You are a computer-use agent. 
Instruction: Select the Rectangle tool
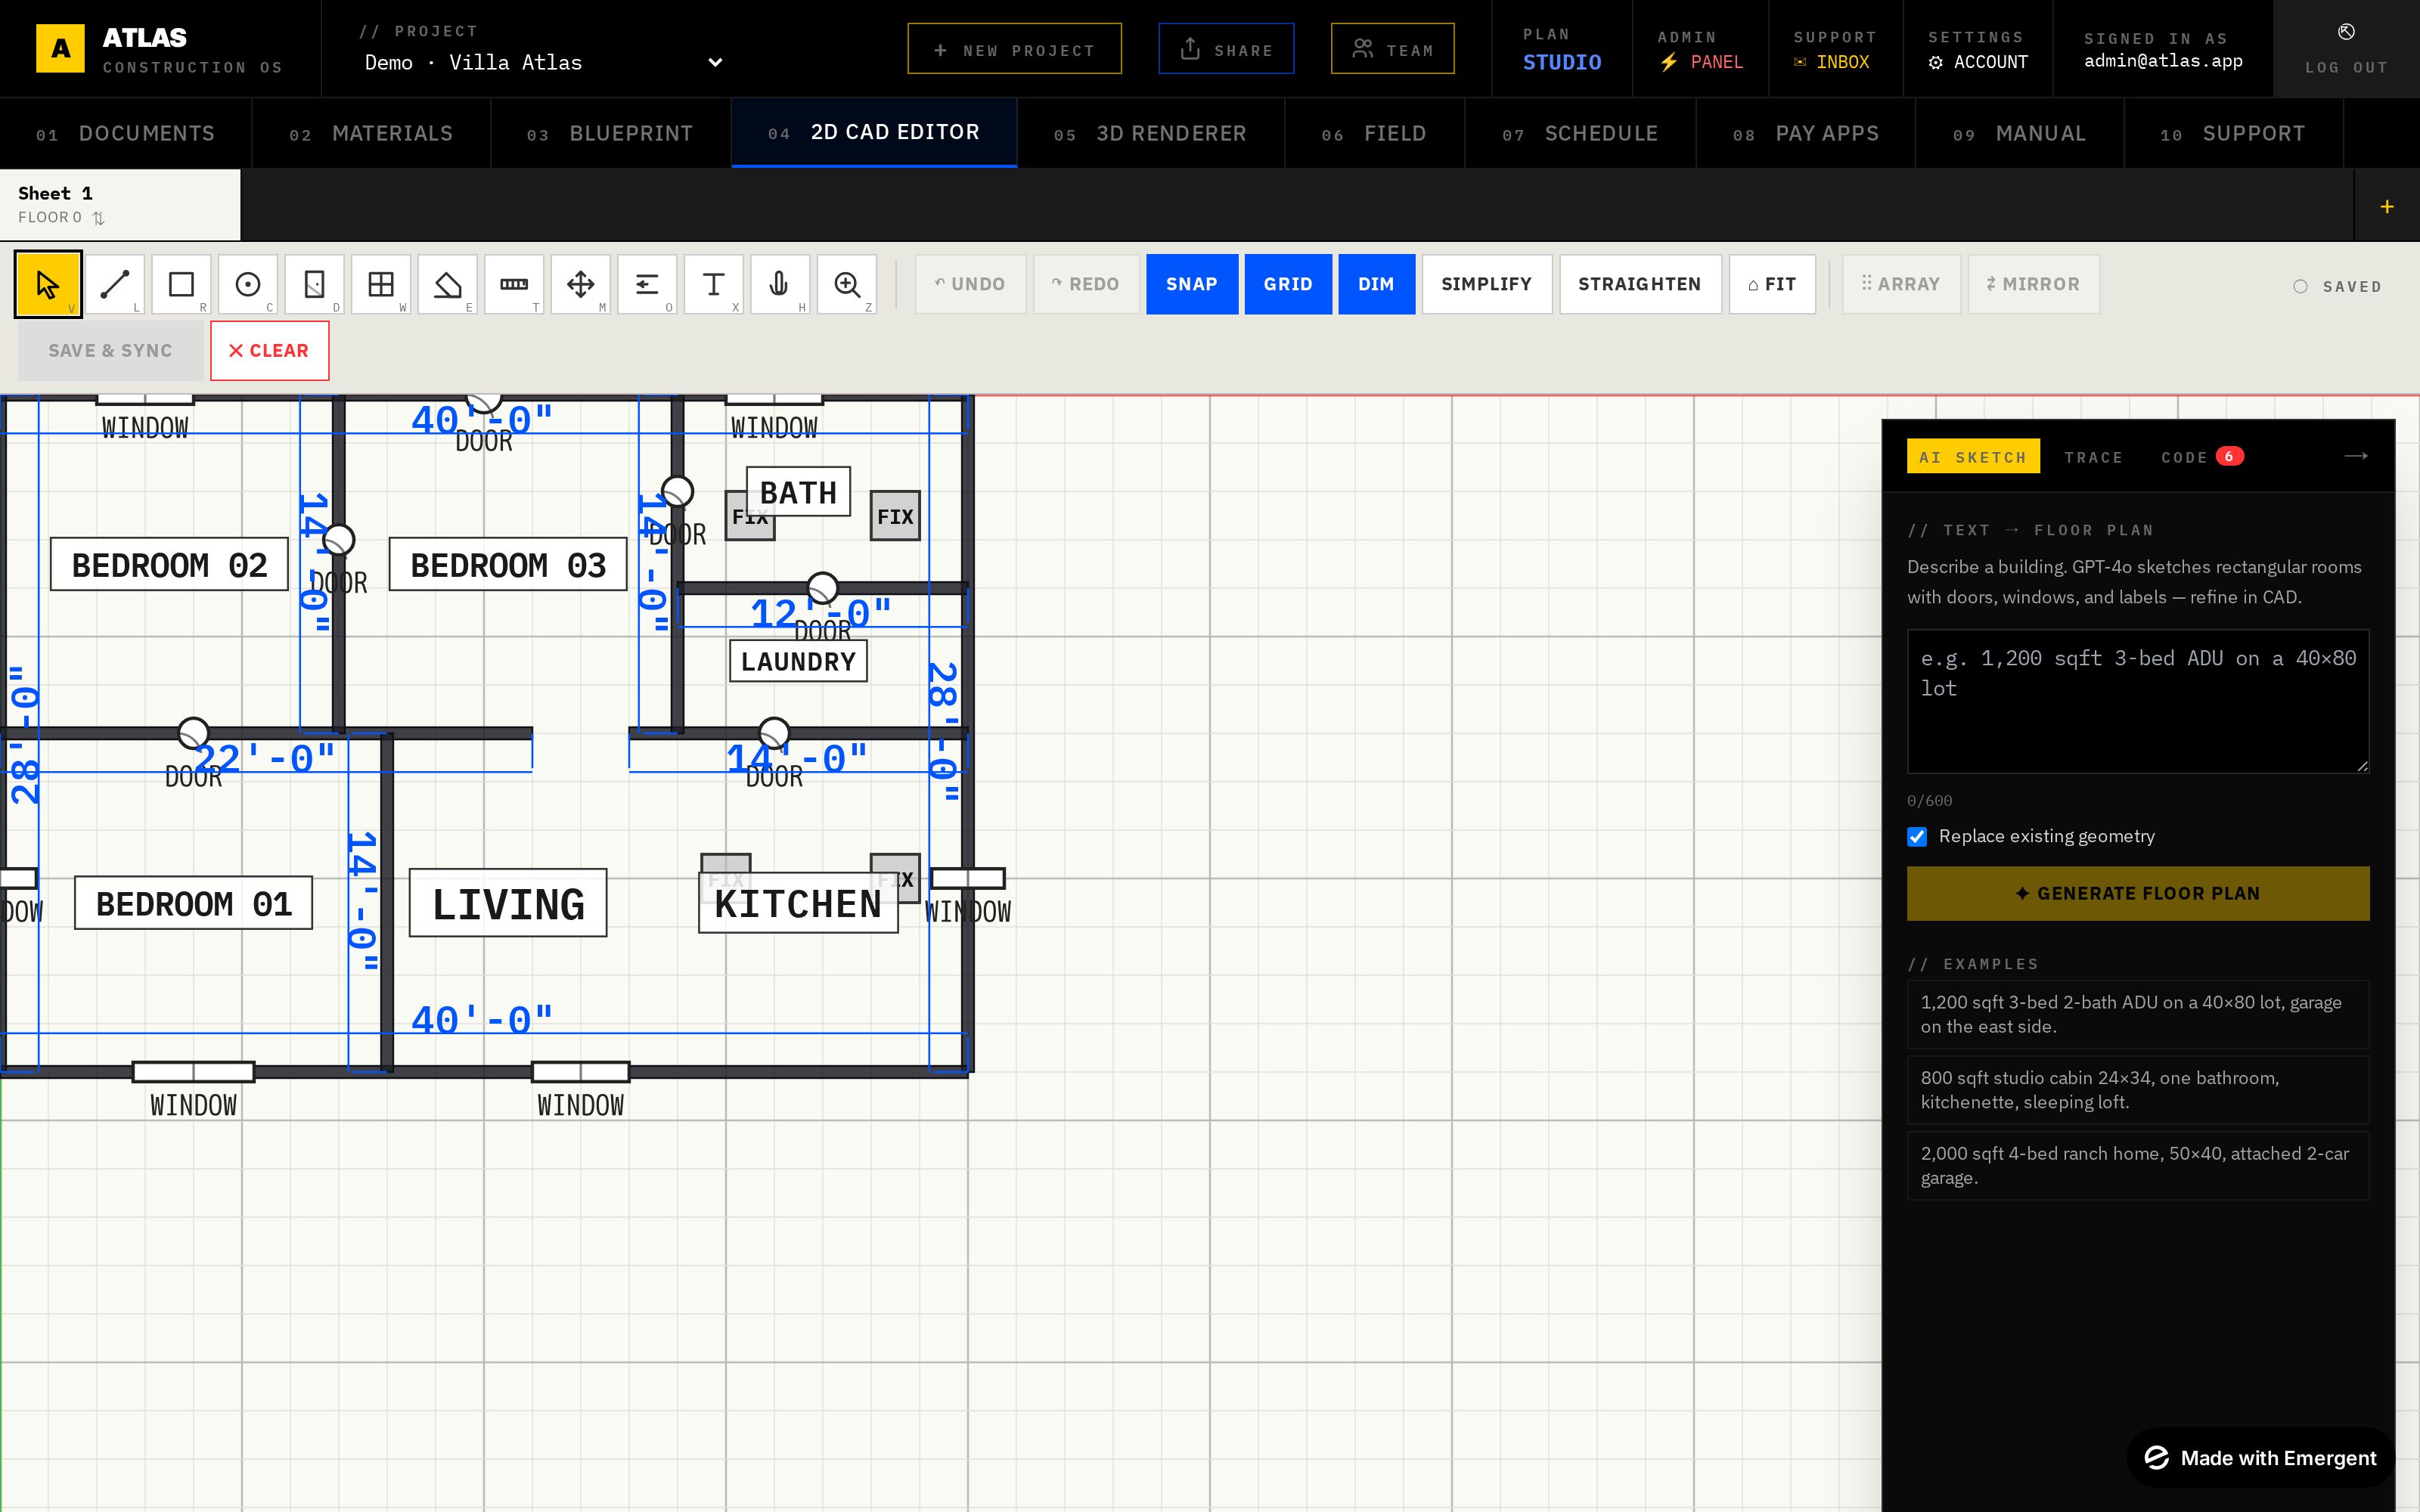pyautogui.click(x=181, y=285)
